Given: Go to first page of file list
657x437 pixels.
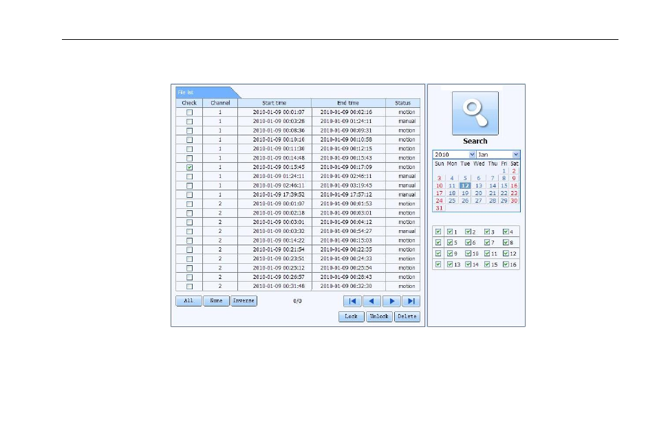Looking at the screenshot, I should point(352,301).
